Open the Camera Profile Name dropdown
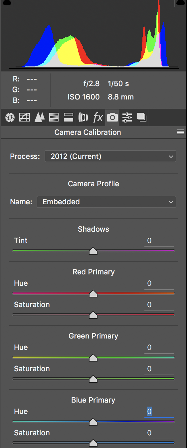This screenshot has width=187, height=448. click(106, 202)
